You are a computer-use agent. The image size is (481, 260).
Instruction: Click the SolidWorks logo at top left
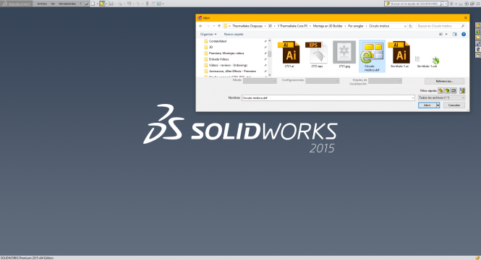(16, 4)
